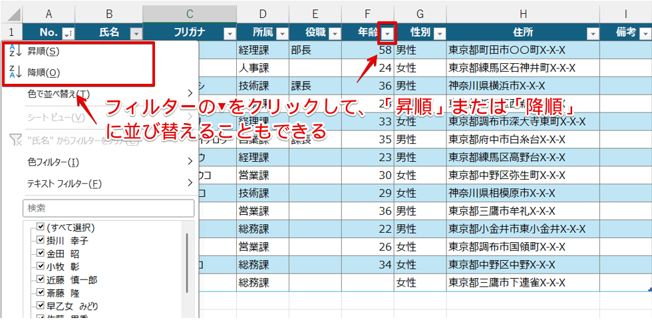Uncheck 金田 昭 in the filter list
652x322 pixels.
(x=41, y=253)
